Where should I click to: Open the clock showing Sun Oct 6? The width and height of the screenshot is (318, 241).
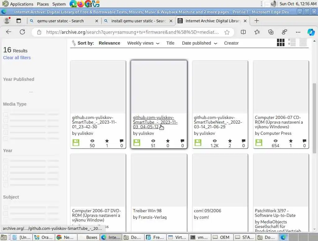point(298,4)
